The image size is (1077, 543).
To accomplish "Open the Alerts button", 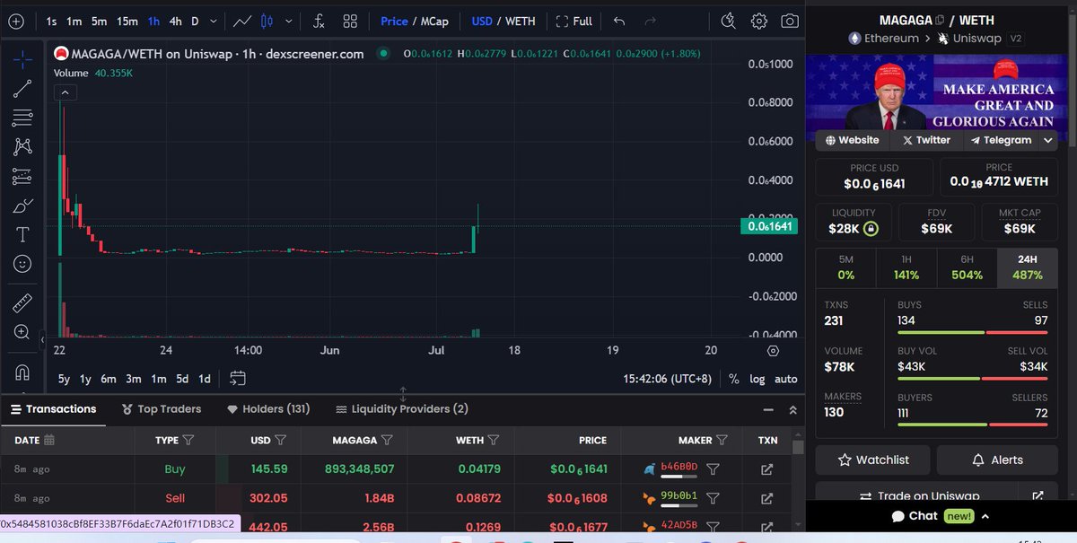I will coord(996,460).
